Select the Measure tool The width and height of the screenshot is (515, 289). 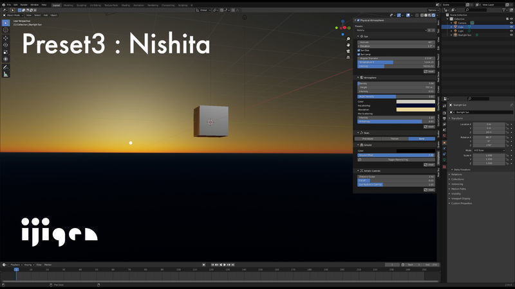click(6, 74)
